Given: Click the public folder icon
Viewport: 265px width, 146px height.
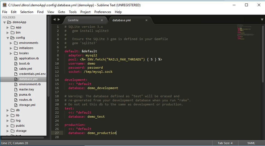Looking at the screenshot, I should (13, 126).
